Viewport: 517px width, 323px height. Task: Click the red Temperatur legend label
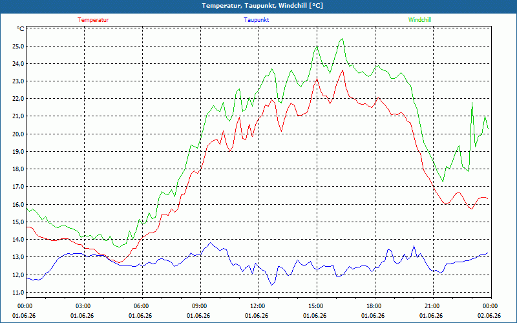click(93, 20)
